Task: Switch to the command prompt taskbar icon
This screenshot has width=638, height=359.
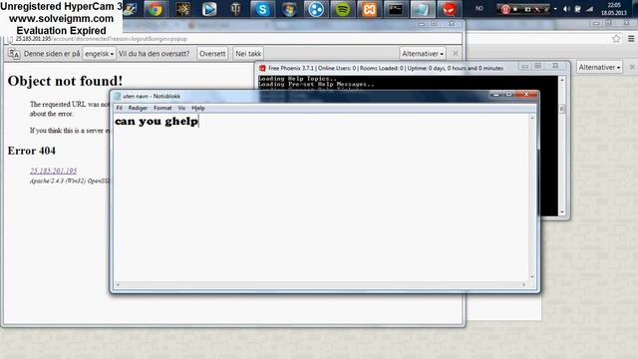Action: (x=396, y=9)
